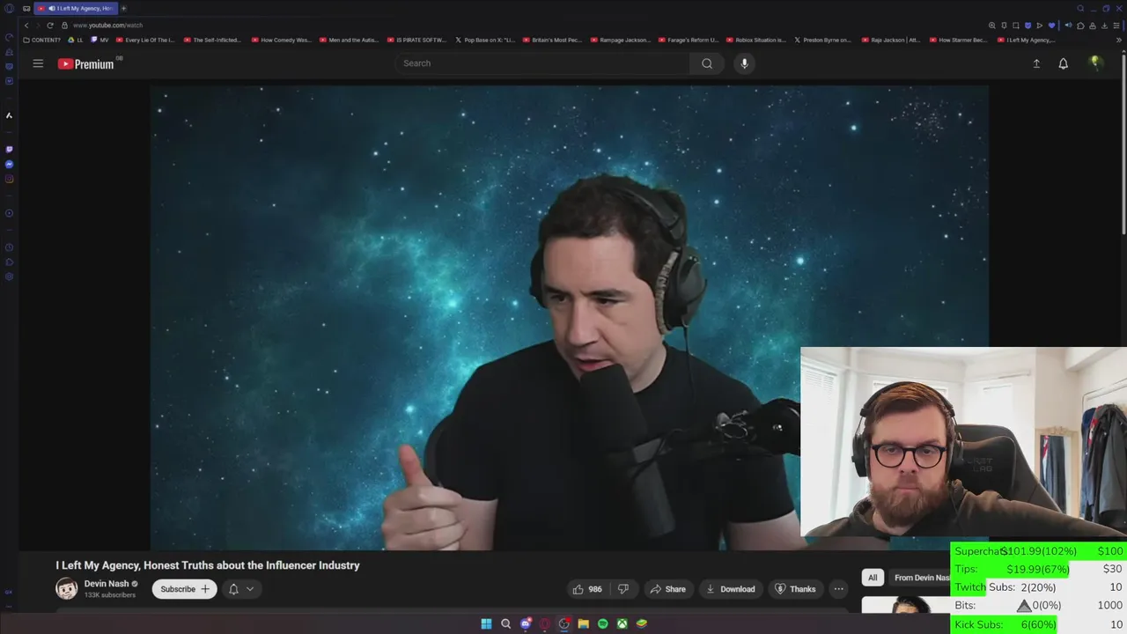Open Roblox Situation is... bookmark
The width and height of the screenshot is (1127, 634).
coord(755,40)
